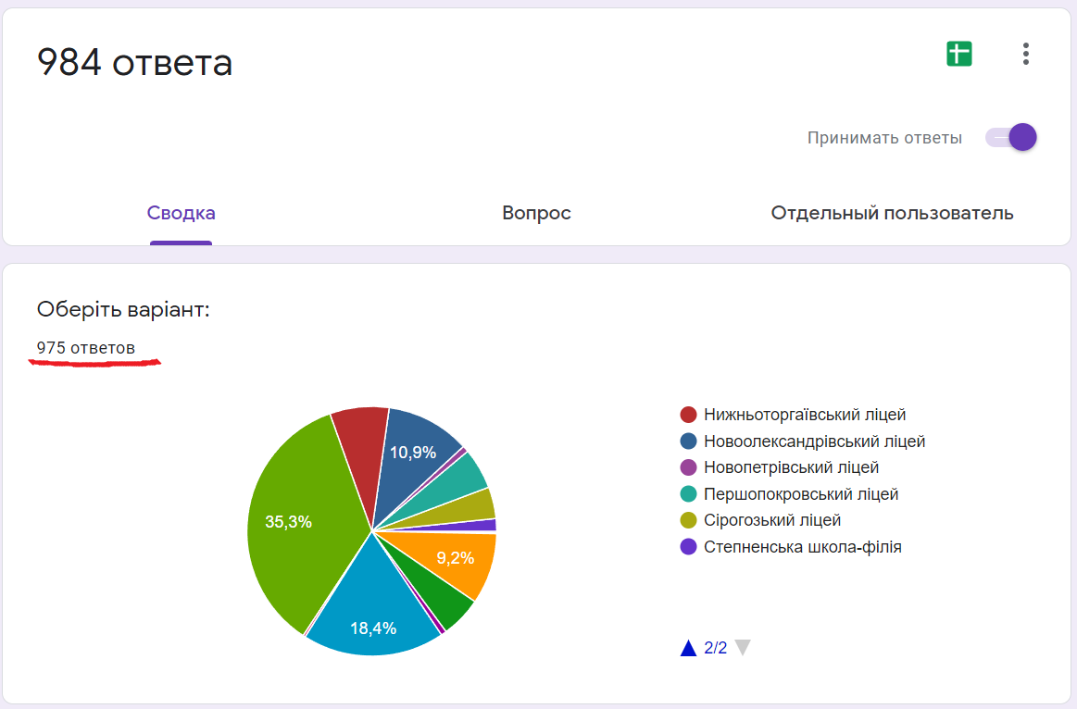Image resolution: width=1077 pixels, height=709 pixels.
Task: Open responses in Google Sheets icon
Action: pos(958,54)
